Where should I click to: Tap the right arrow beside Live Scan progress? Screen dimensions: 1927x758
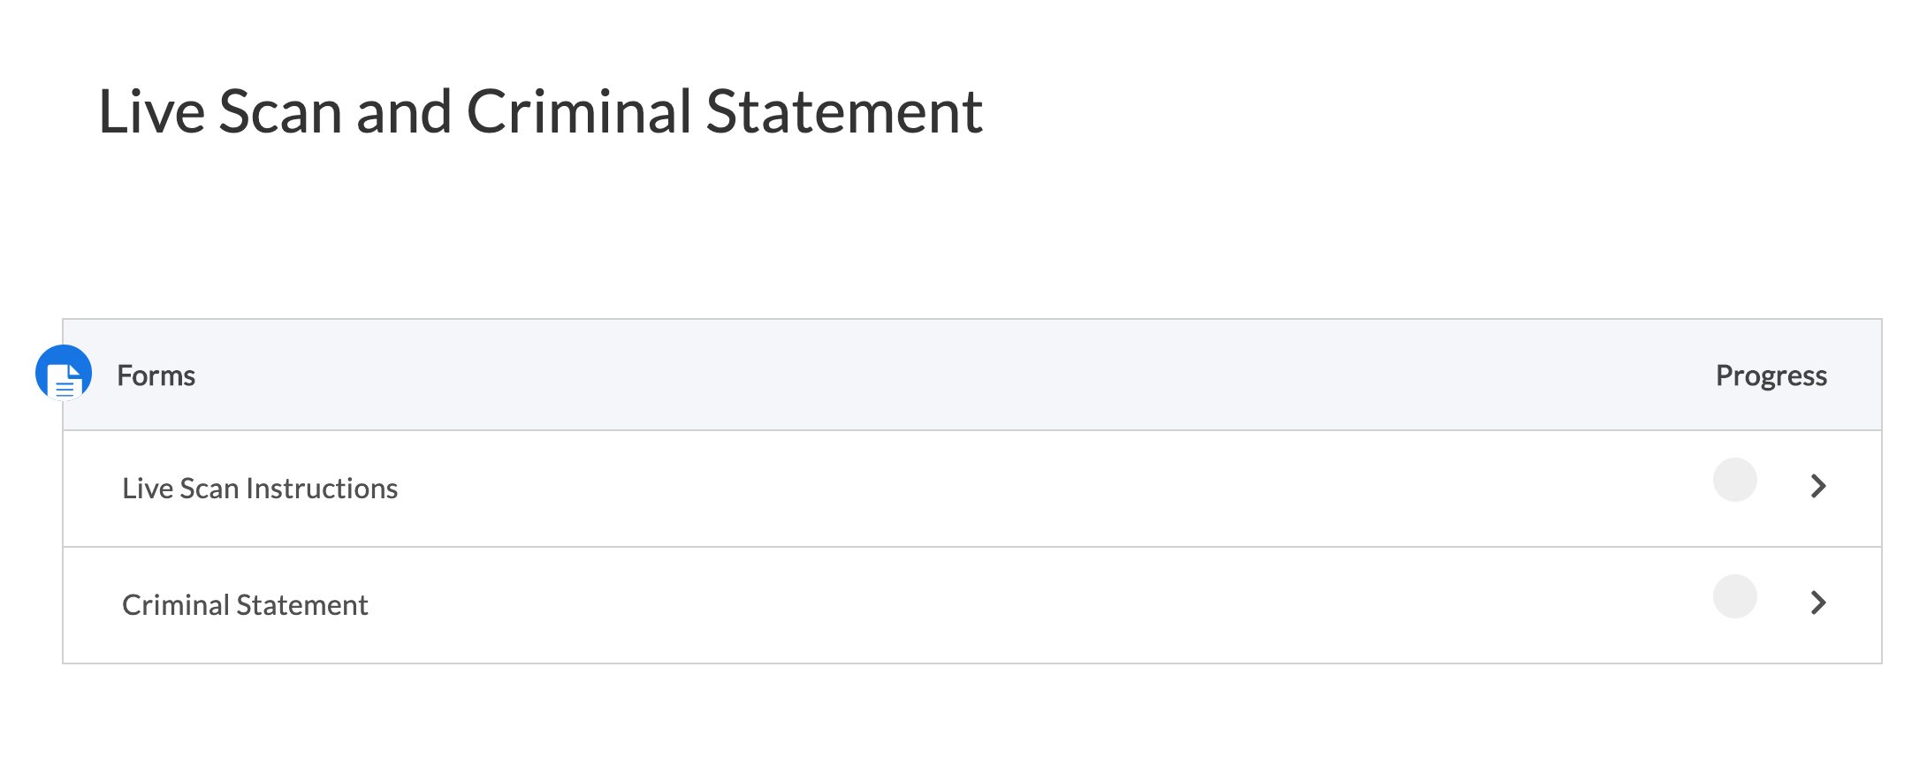pos(1817,486)
